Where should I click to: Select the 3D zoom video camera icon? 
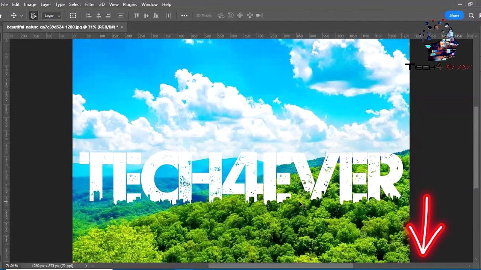click(x=259, y=15)
